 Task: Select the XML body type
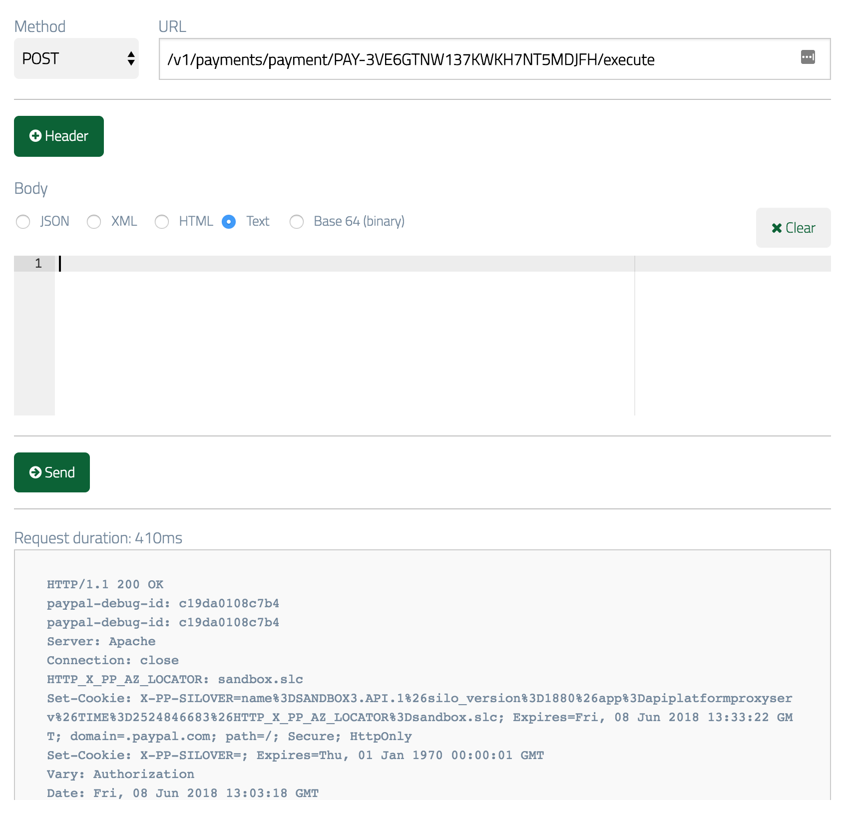pos(94,222)
